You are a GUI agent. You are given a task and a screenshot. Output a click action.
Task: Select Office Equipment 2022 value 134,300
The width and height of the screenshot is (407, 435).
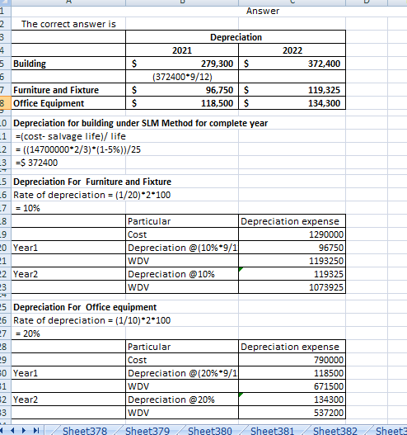(x=292, y=103)
